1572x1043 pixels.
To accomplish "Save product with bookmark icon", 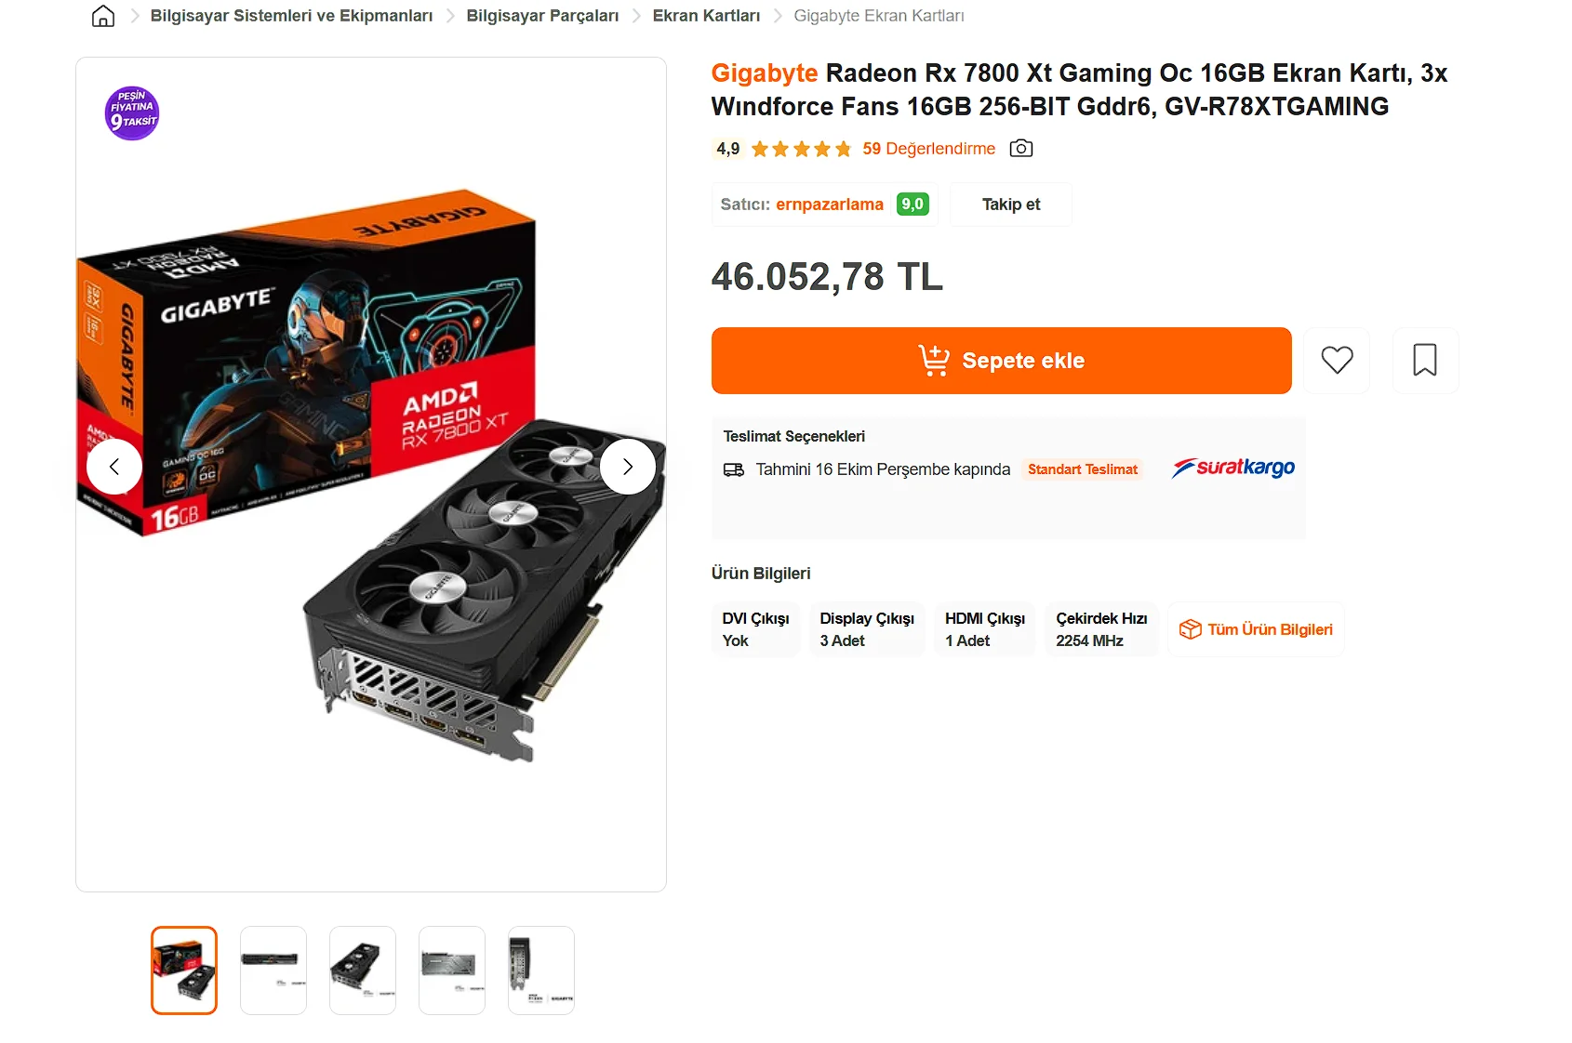I will pos(1425,360).
